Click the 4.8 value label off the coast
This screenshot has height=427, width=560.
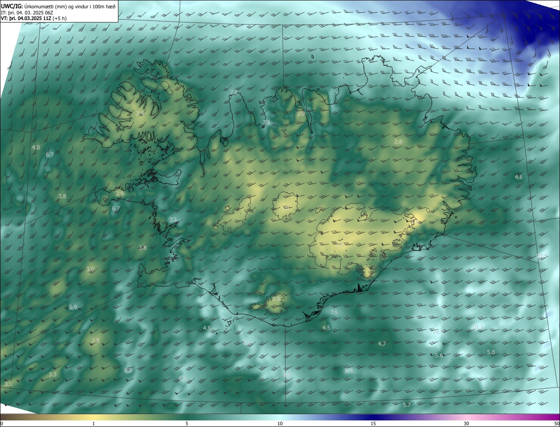207,328
